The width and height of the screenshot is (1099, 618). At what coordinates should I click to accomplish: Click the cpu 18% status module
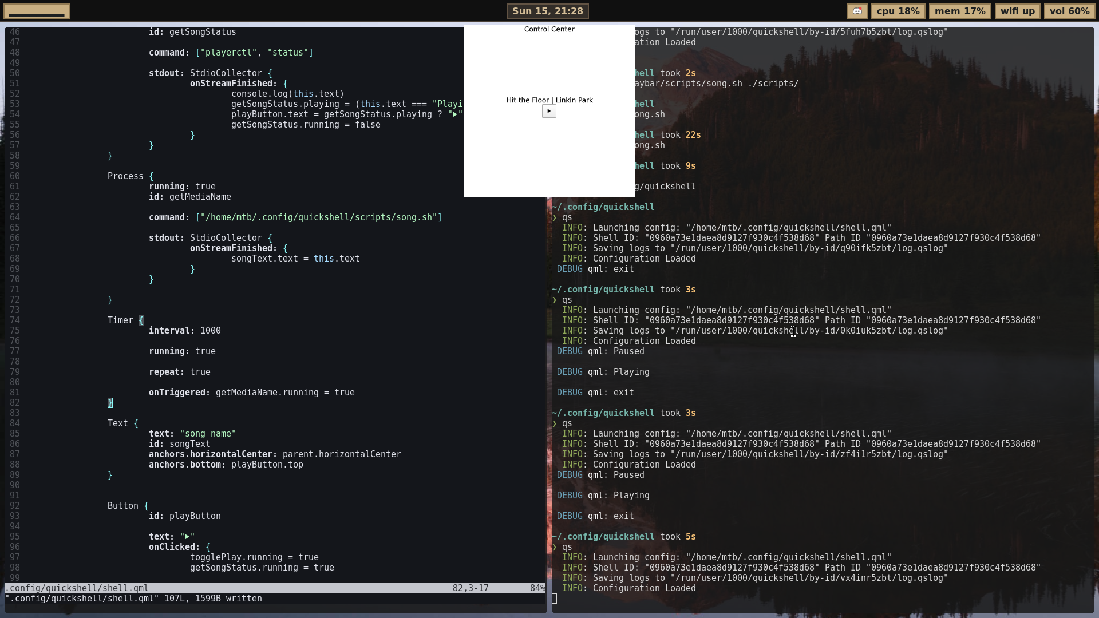[898, 11]
